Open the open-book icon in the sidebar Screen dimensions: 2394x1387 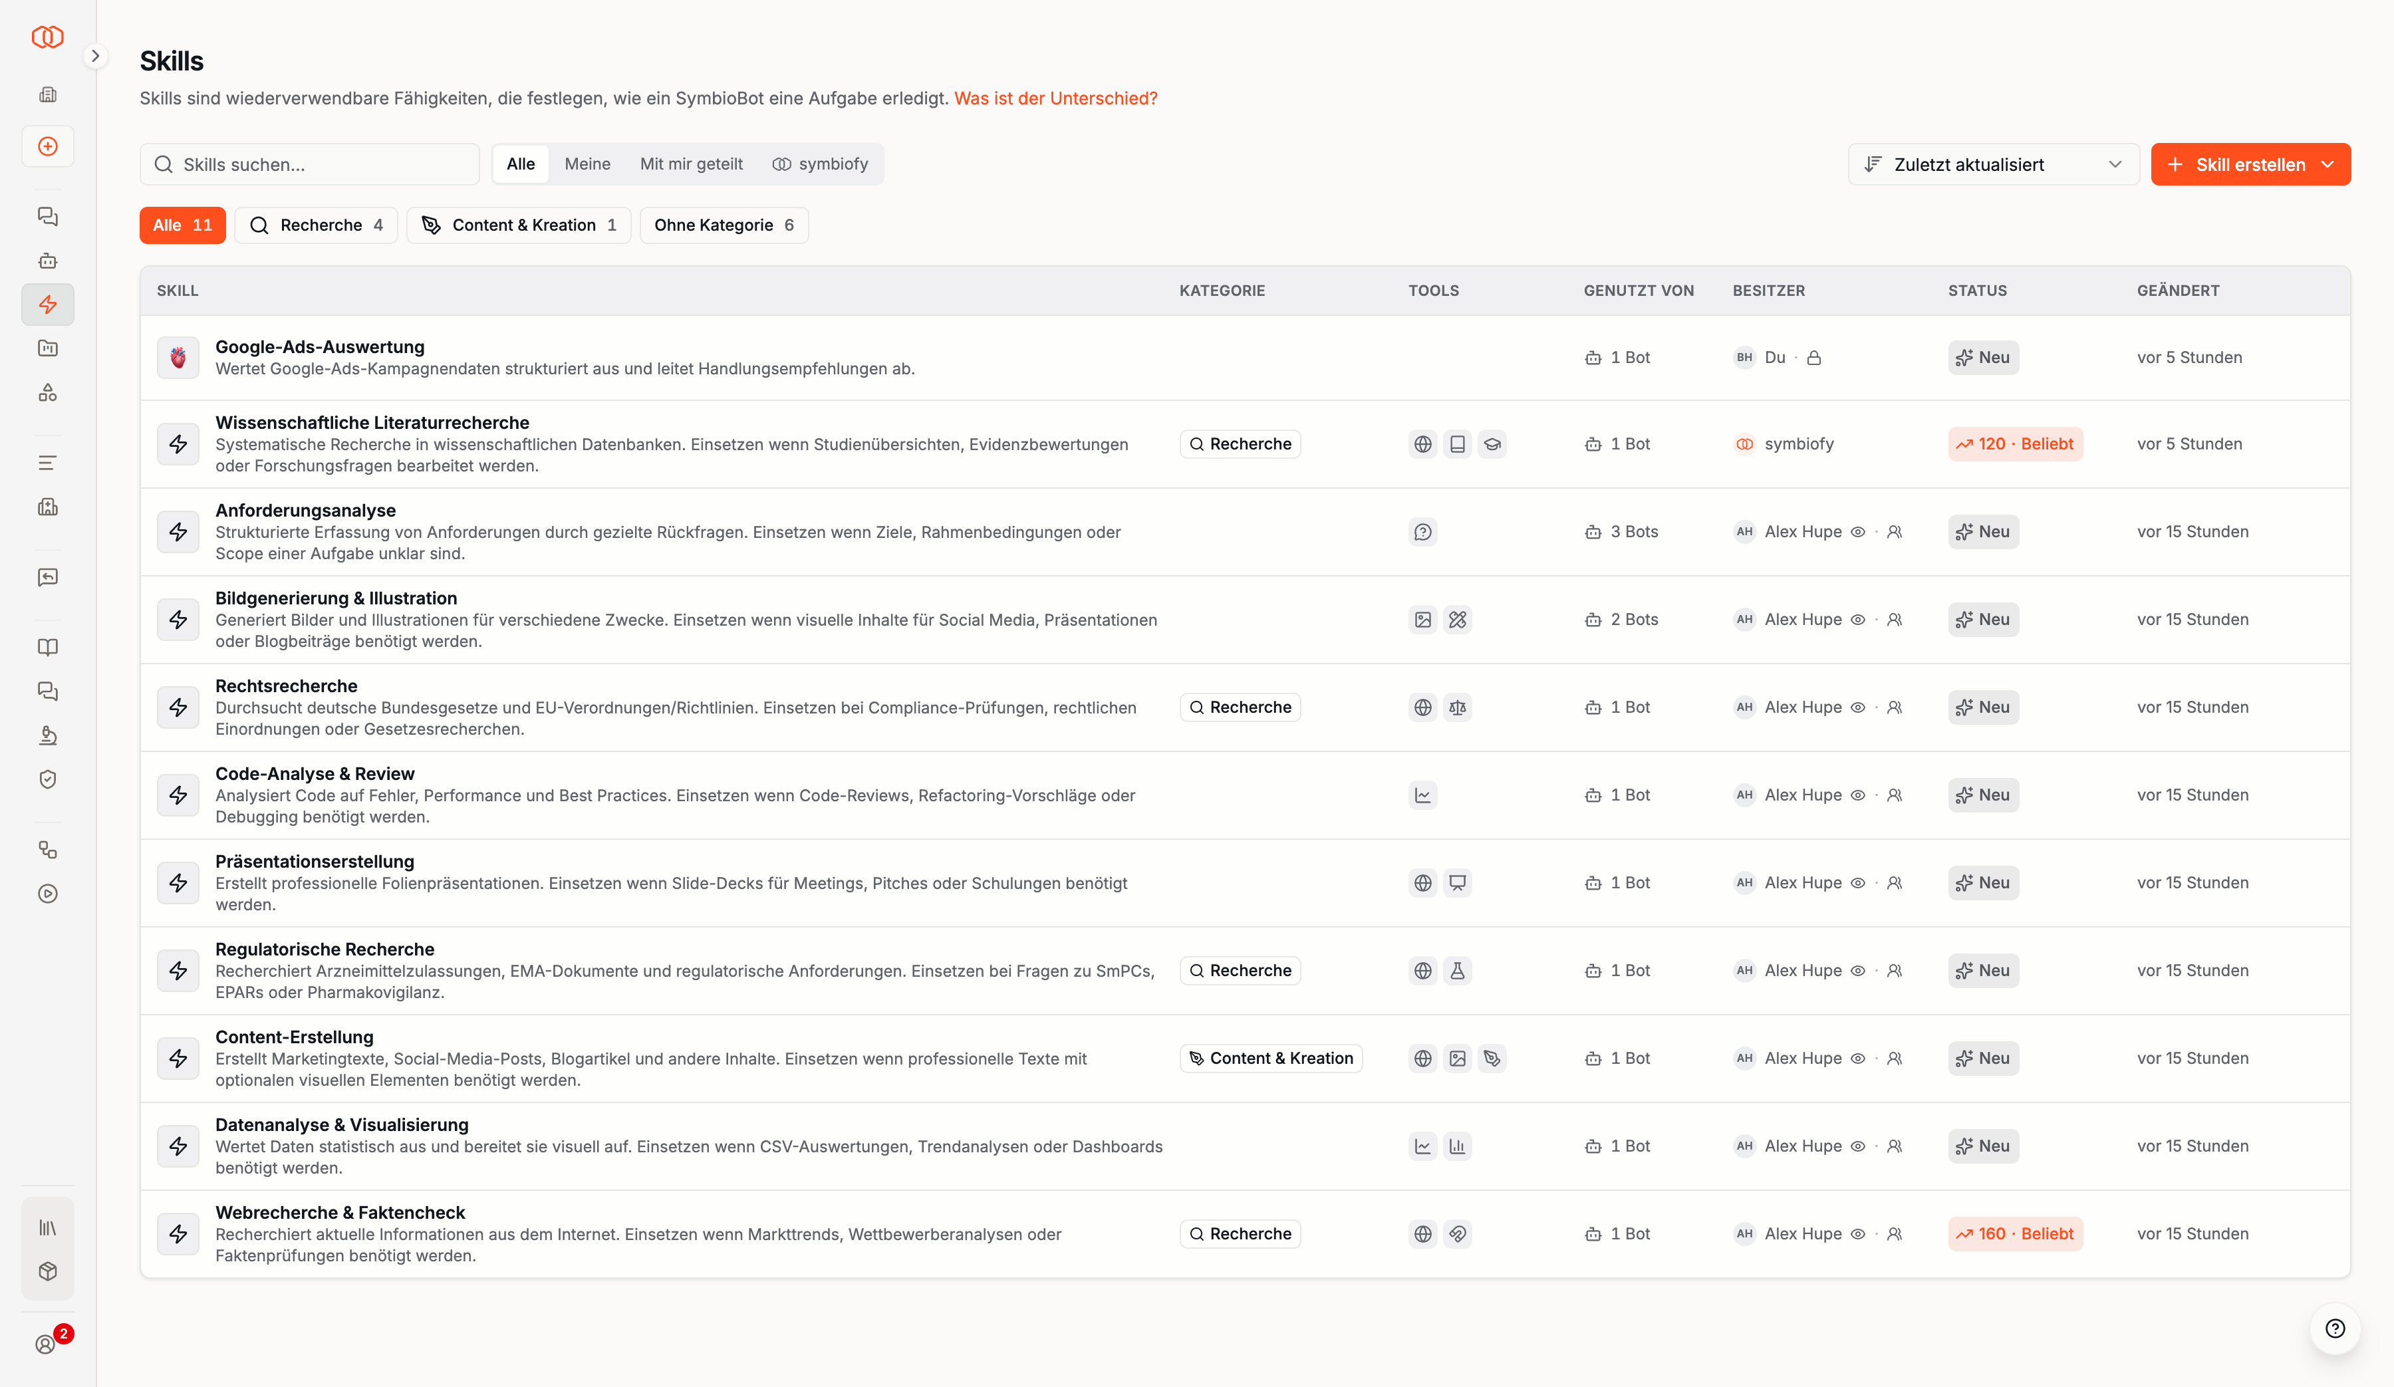coord(47,647)
